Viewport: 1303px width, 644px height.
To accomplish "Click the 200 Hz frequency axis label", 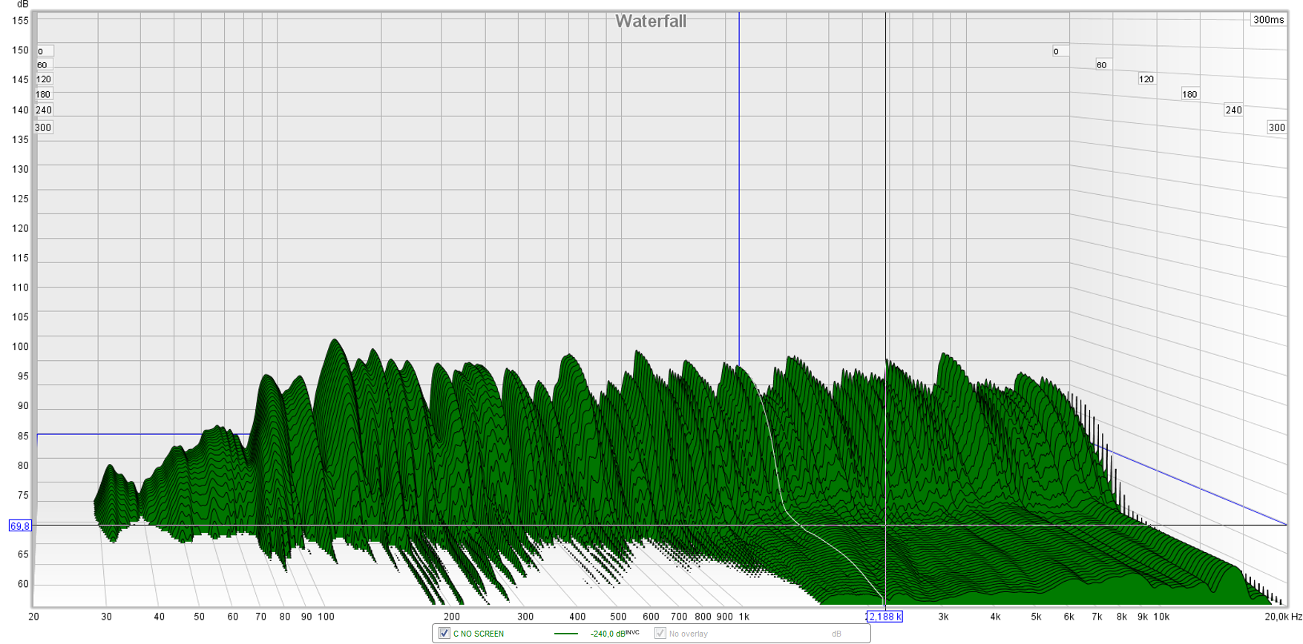I will [x=451, y=617].
